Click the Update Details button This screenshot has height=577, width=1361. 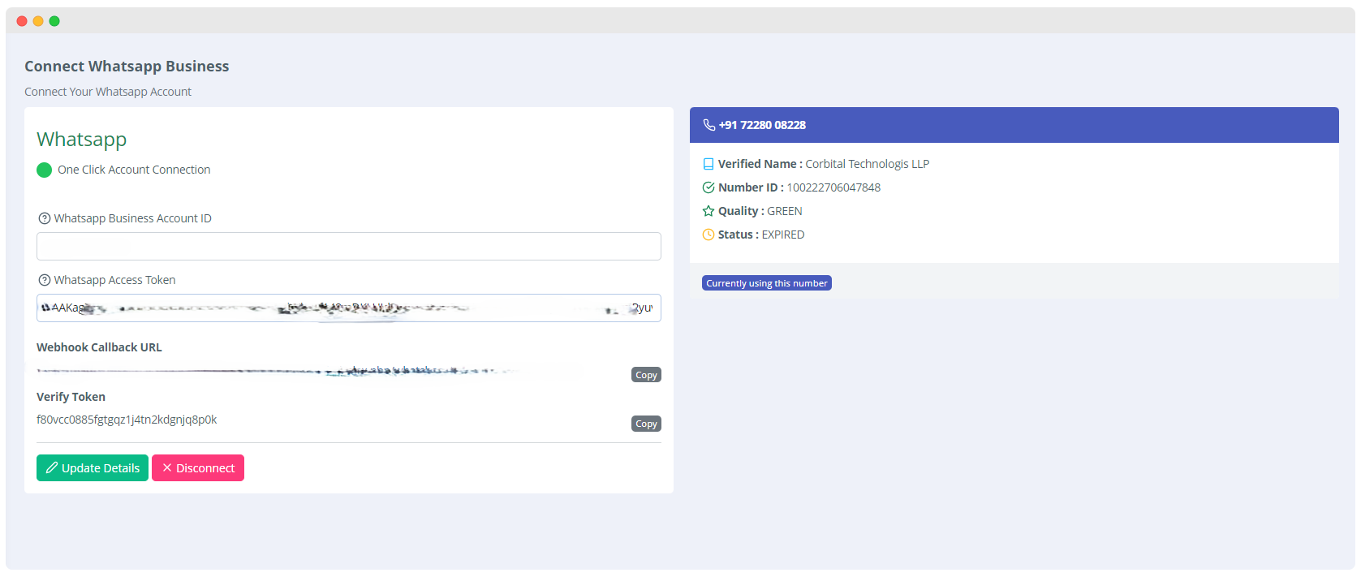(93, 467)
